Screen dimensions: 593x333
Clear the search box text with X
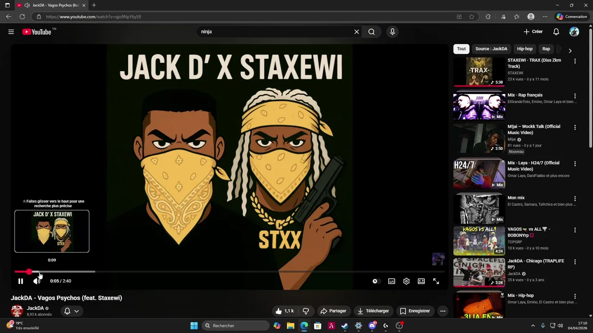tap(357, 32)
